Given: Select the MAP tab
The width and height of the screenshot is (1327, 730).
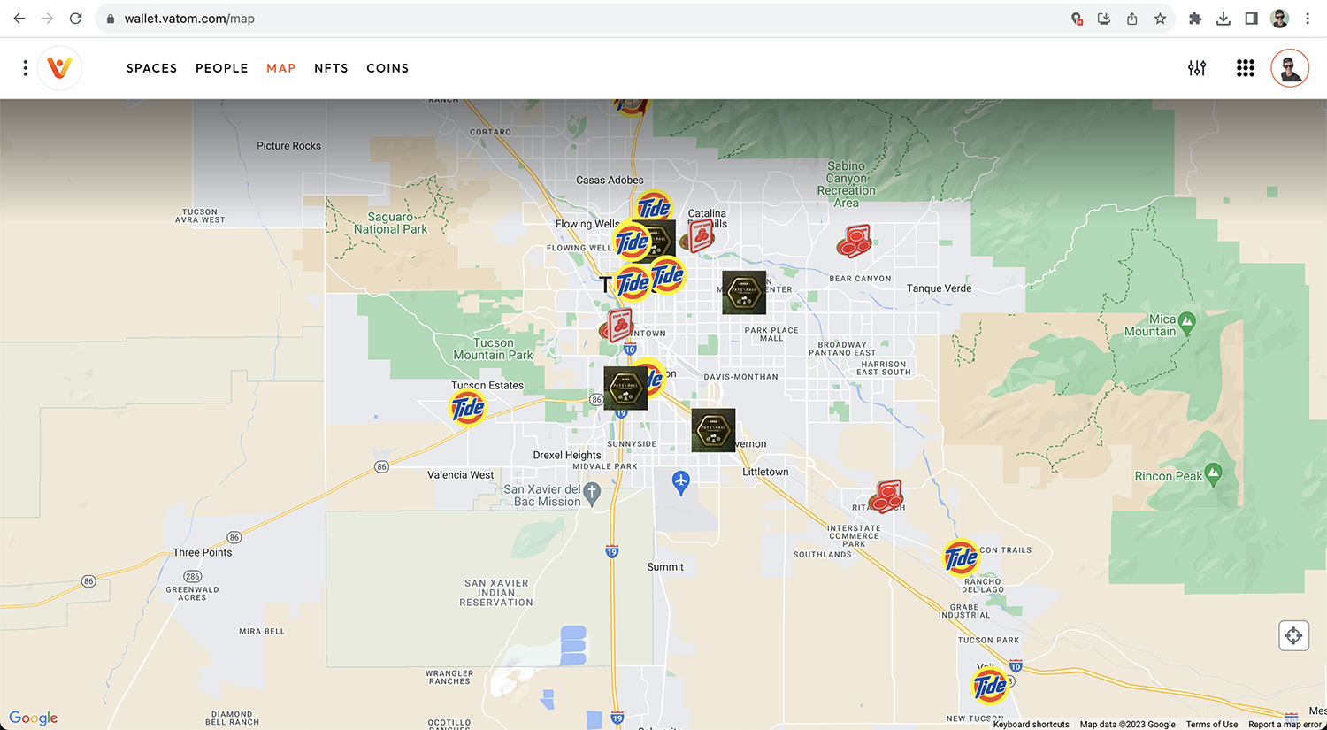Looking at the screenshot, I should [x=280, y=68].
